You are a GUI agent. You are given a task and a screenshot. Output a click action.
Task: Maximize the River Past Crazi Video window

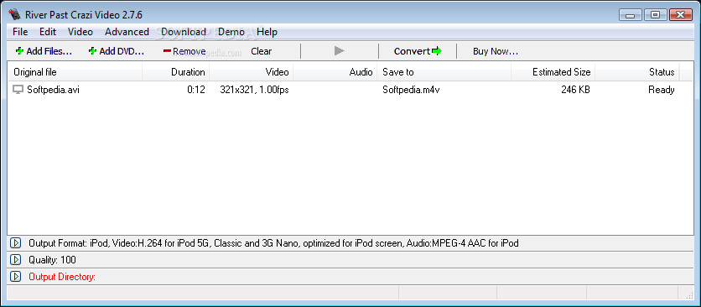coord(656,15)
